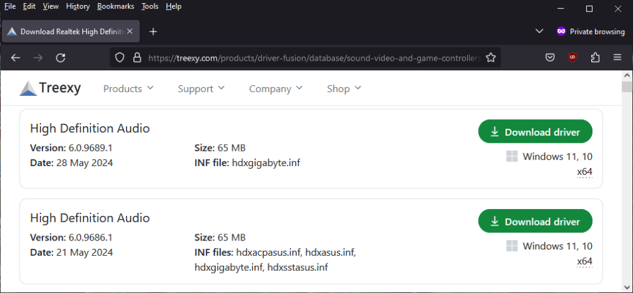633x293 pixels.
Task: Expand the Support dropdown menu
Action: tap(201, 88)
